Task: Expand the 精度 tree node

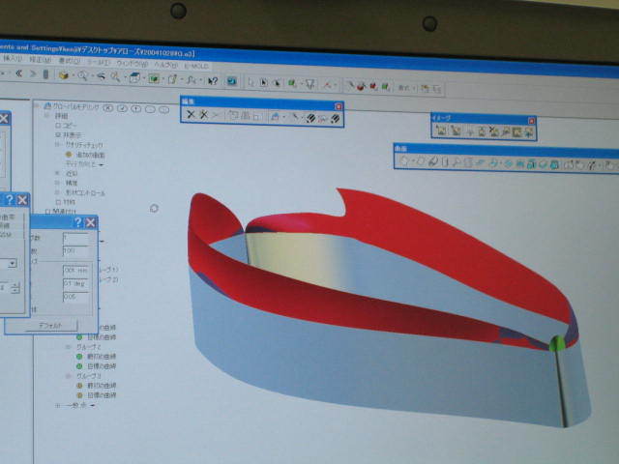Action: coord(58,183)
